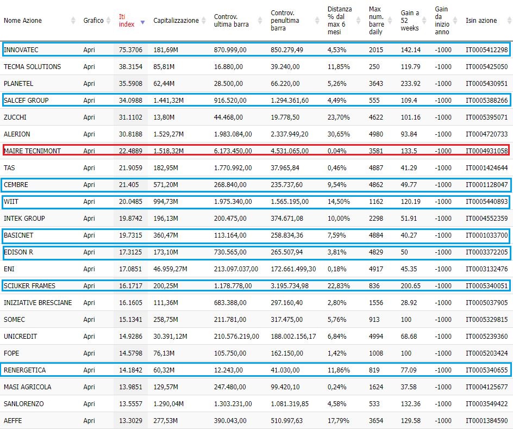Select the SANLORENZO stock name
Viewport: 513px width, 429px height.
coord(23,404)
